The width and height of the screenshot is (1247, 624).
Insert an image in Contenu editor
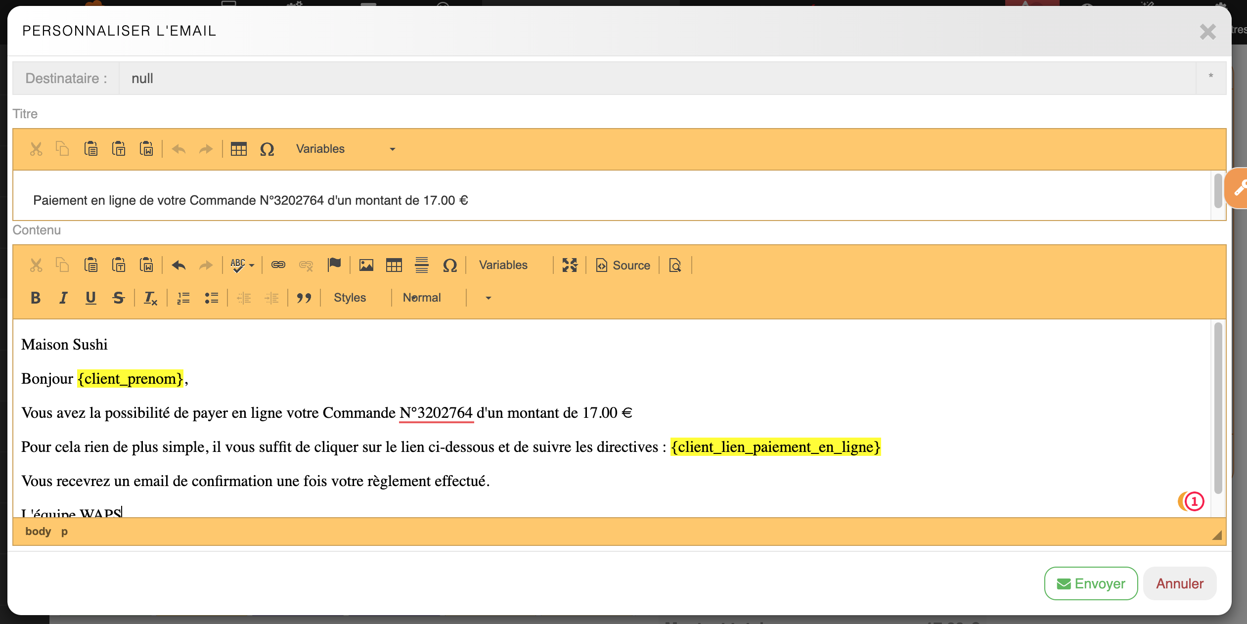pos(366,266)
